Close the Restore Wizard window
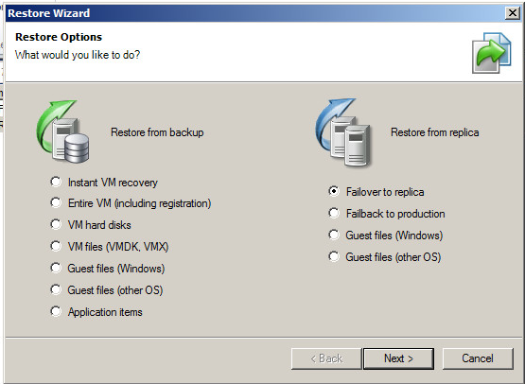 [x=513, y=13]
